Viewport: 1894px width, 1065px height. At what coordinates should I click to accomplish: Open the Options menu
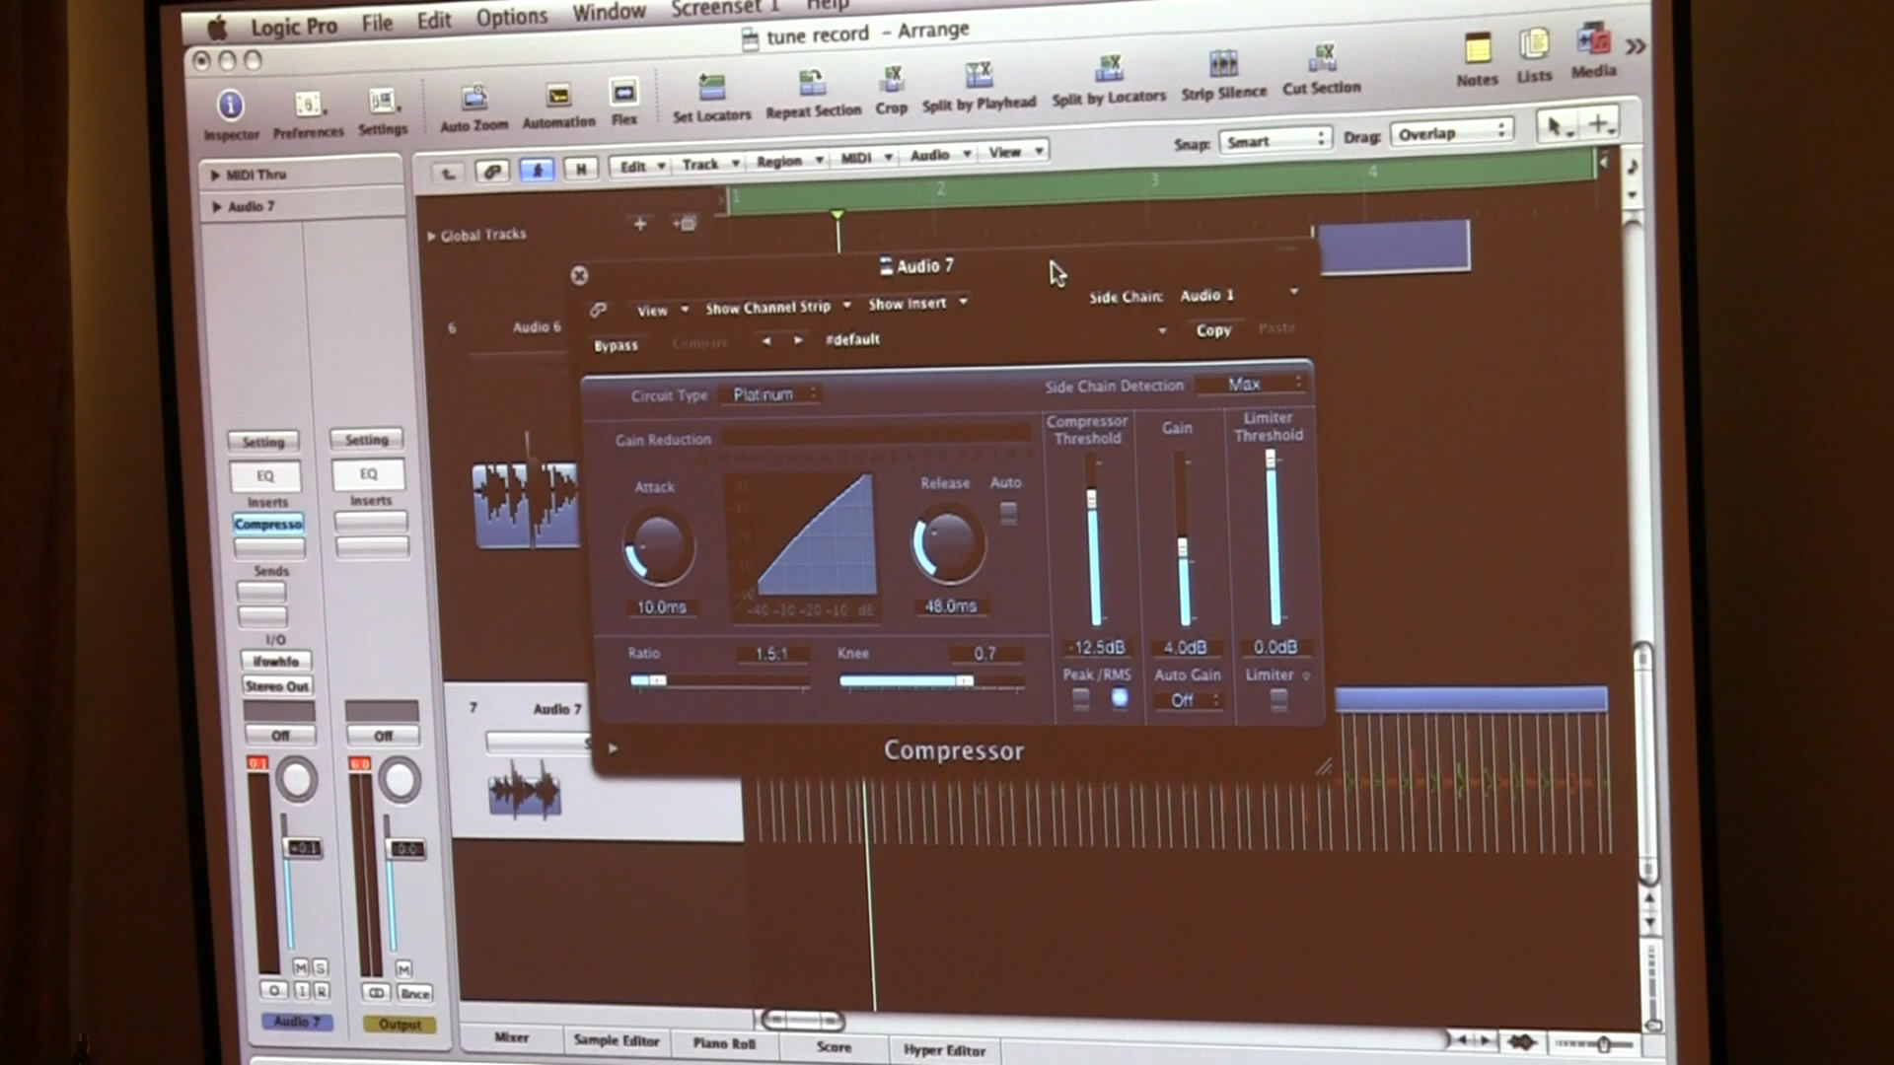tap(511, 18)
